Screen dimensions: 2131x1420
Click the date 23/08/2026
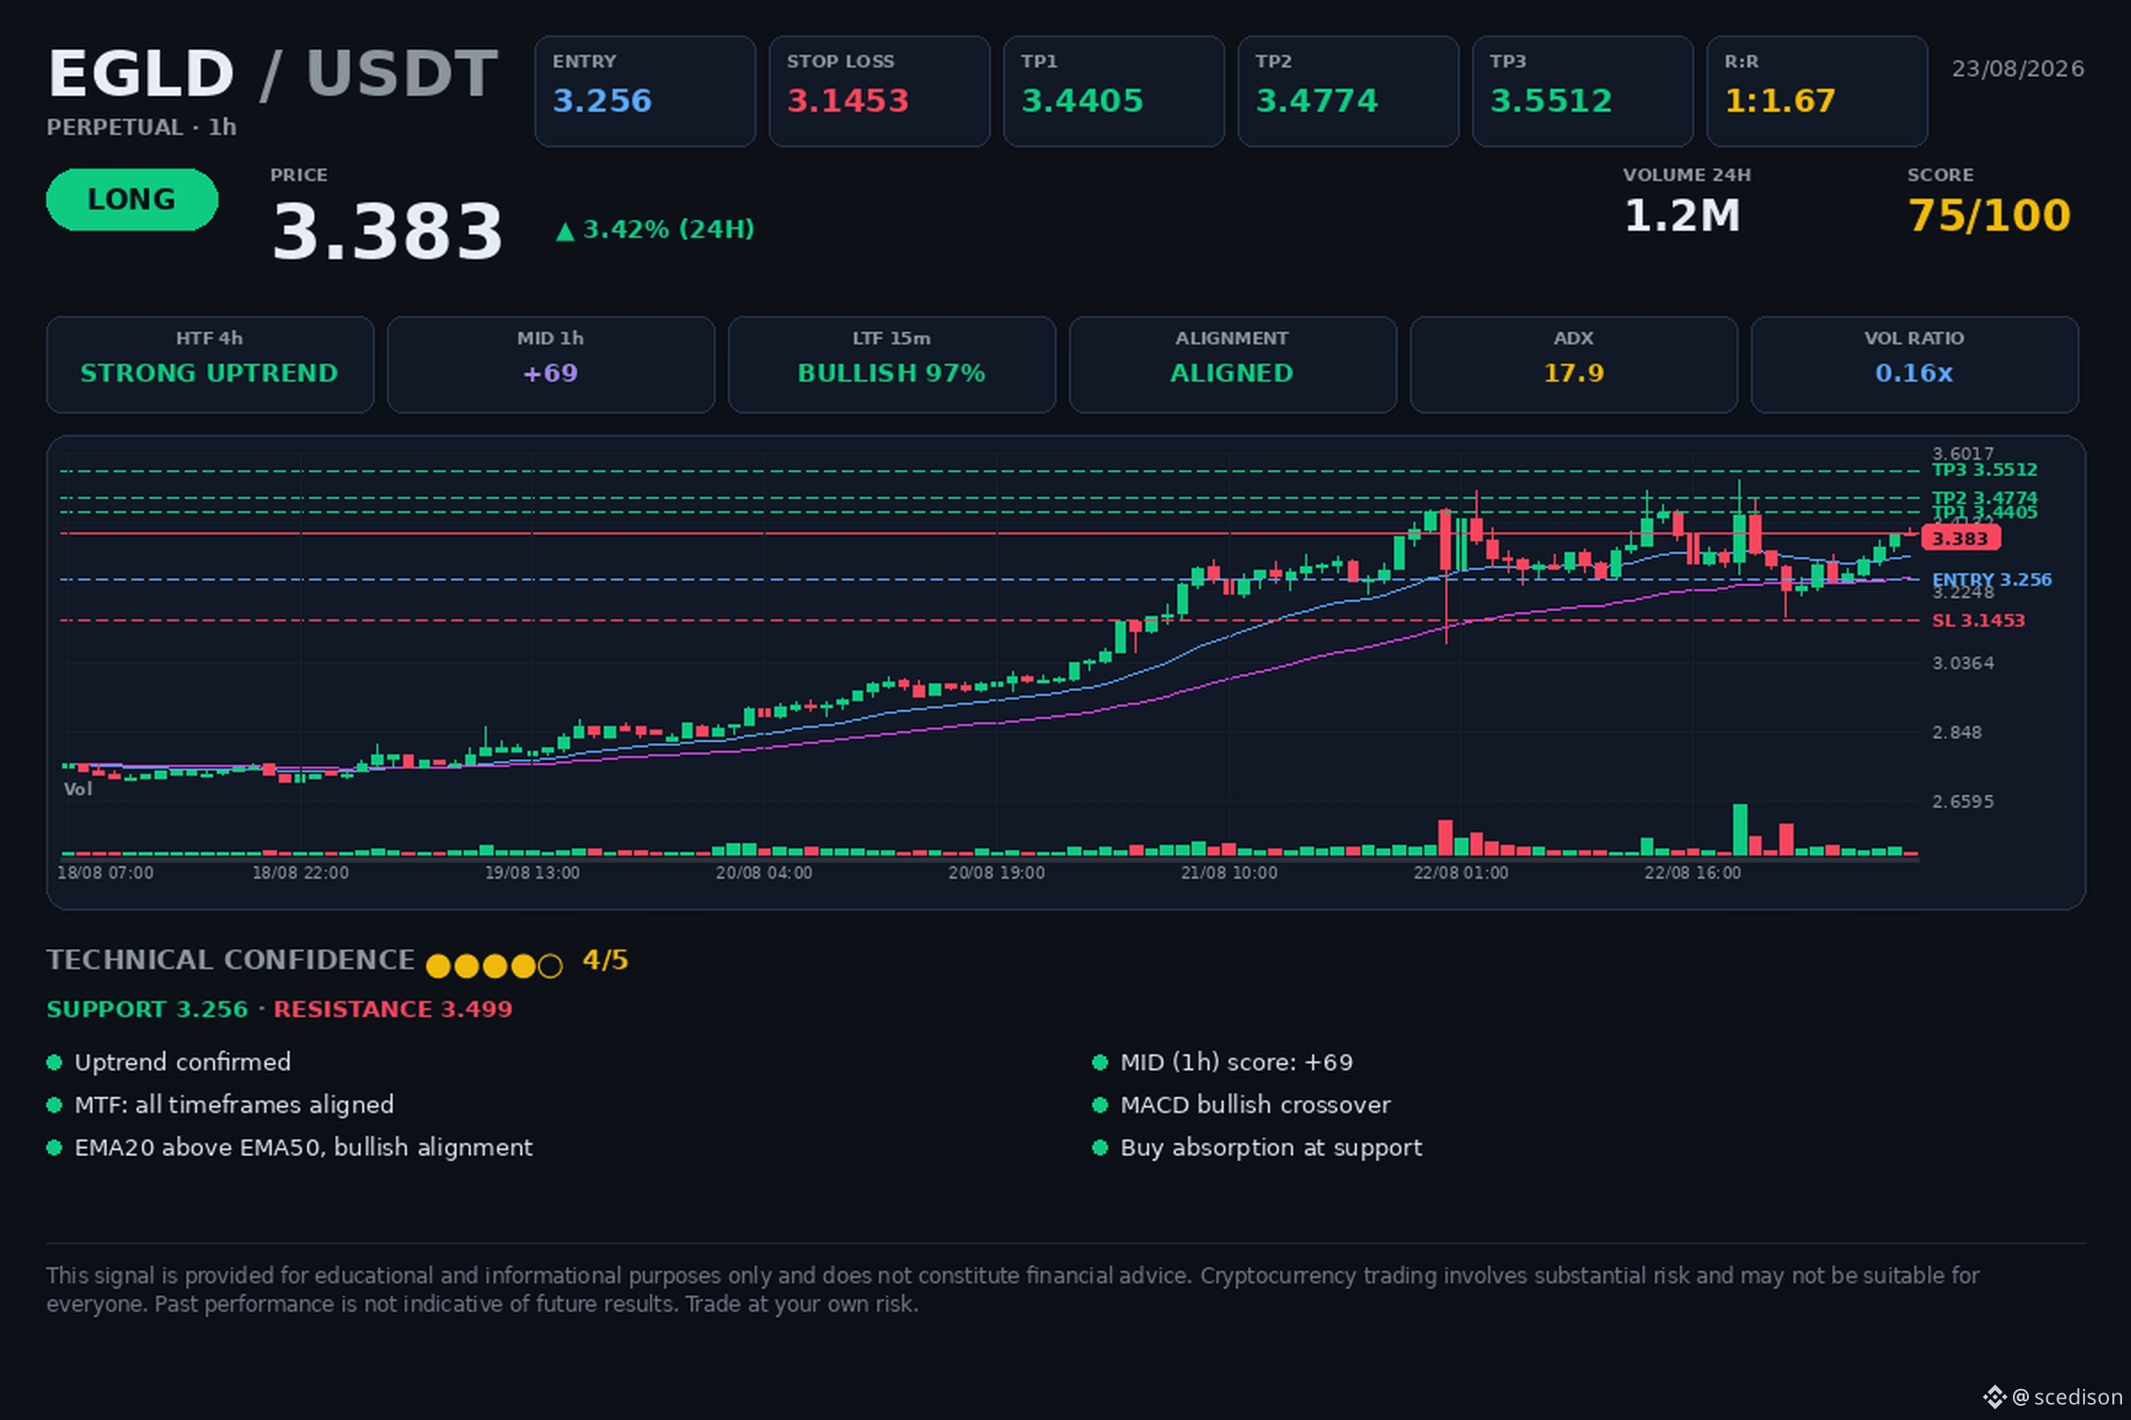pyautogui.click(x=2017, y=69)
